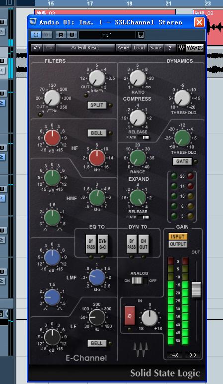Click the gate Threshold green knob

click(182, 138)
